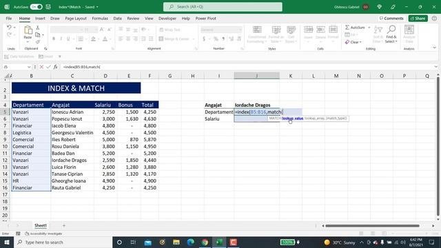Image resolution: width=441 pixels, height=248 pixels.
Task: Click Accessibility Investigate in status bar
Action: (x=43, y=234)
